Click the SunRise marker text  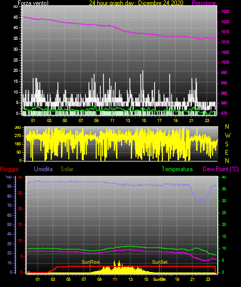pos(91,262)
